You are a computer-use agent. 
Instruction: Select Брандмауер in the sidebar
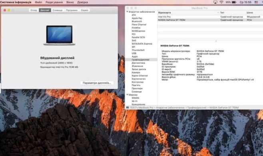tap(138, 104)
